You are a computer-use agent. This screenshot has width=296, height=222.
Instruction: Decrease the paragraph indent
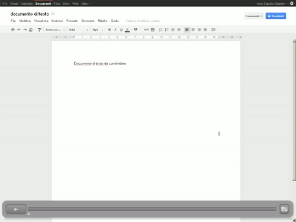tap(173, 30)
